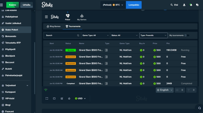This screenshot has height=113, width=203.
Task: Open entry icon for Jun 04, 03:00 AM tournament
Action: pyautogui.click(x=106, y=64)
